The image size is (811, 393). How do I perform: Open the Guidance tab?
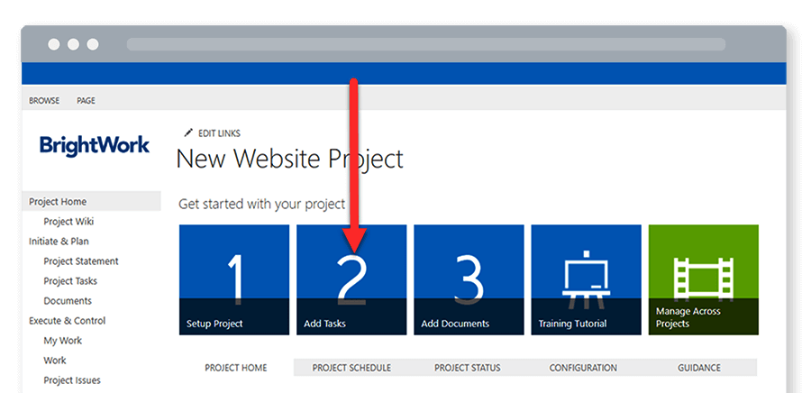tap(699, 368)
